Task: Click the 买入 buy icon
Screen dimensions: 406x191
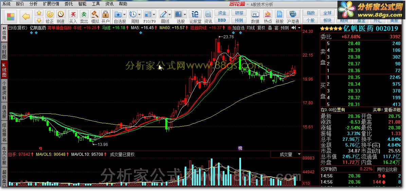Action: pyautogui.click(x=73, y=14)
